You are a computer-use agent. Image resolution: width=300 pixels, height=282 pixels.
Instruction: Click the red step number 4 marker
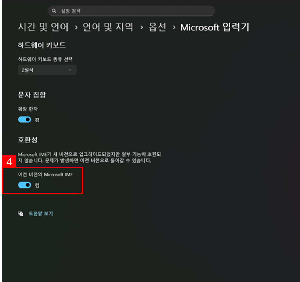(x=9, y=162)
